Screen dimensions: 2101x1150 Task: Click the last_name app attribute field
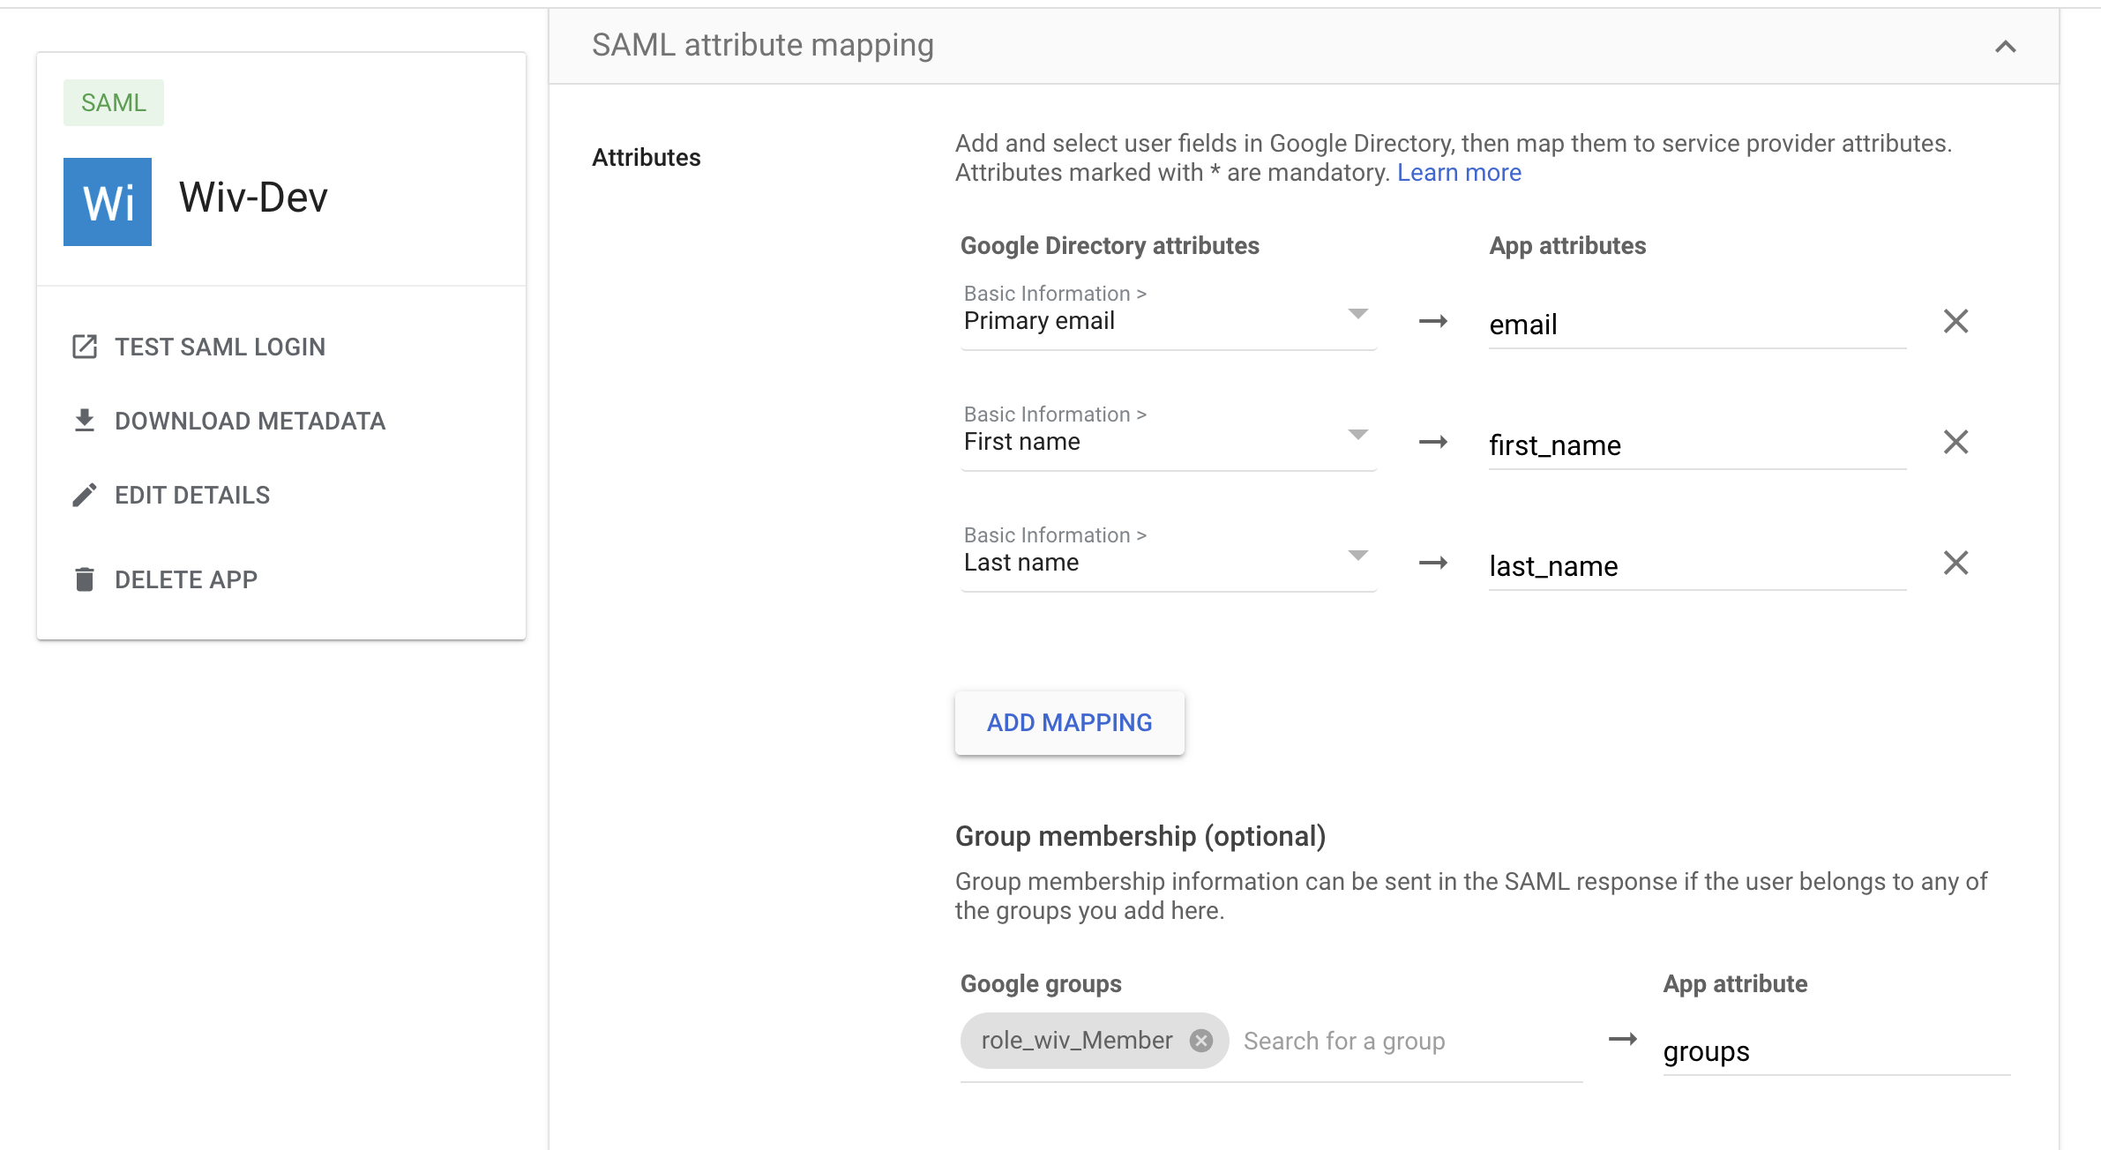(1695, 566)
